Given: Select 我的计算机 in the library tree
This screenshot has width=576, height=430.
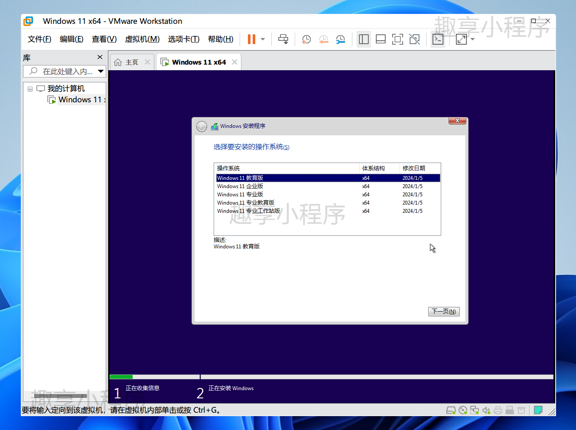Looking at the screenshot, I should pyautogui.click(x=66, y=88).
